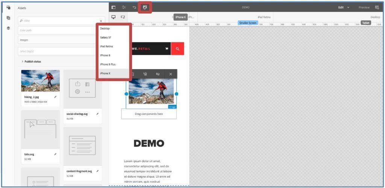
Task: Click the Preview button
Action: [364, 8]
